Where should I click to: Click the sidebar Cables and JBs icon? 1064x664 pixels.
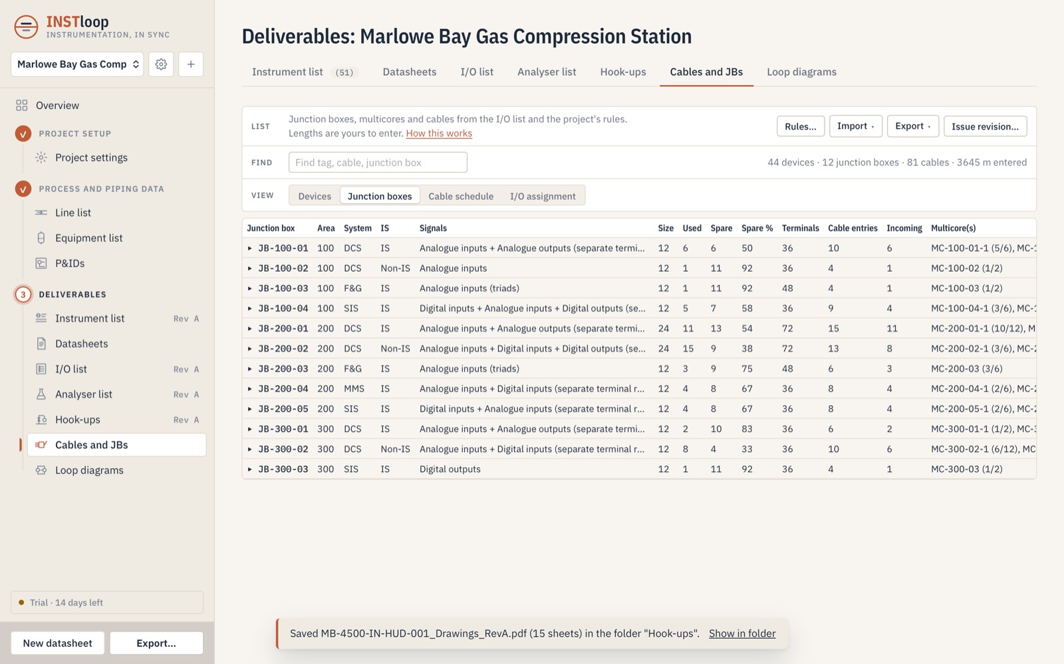click(x=41, y=445)
